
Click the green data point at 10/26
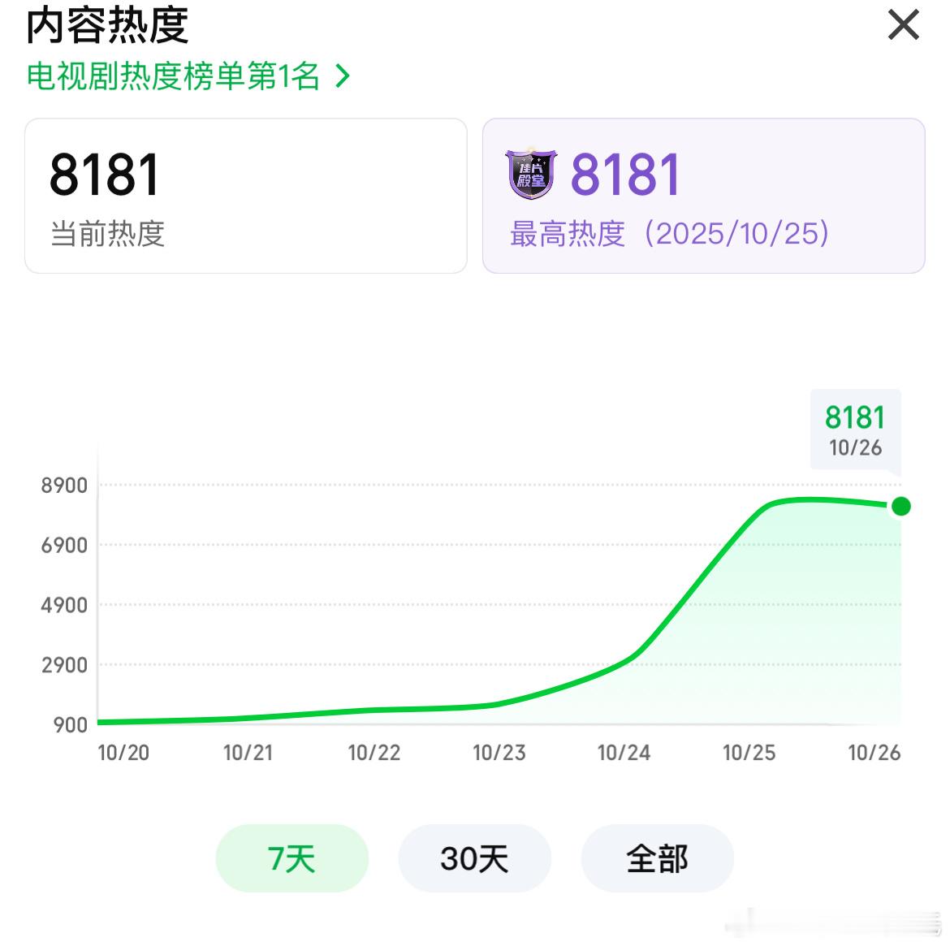coord(901,506)
